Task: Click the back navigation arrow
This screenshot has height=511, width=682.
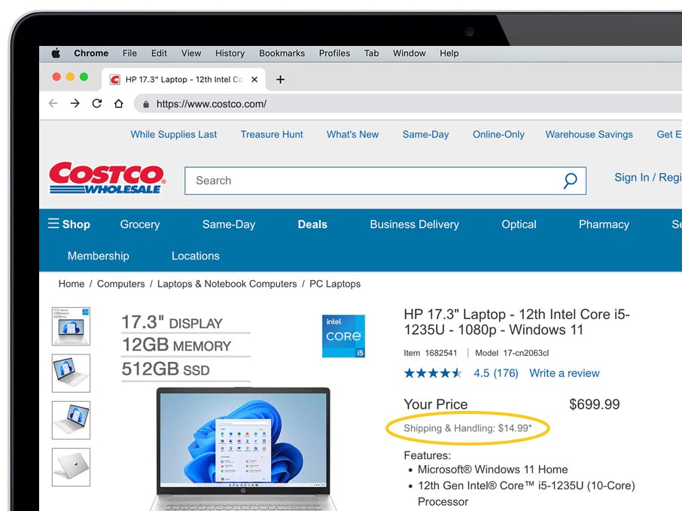Action: pos(53,104)
